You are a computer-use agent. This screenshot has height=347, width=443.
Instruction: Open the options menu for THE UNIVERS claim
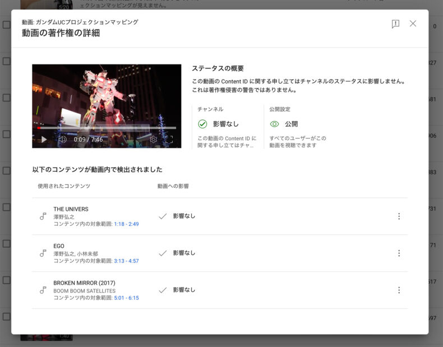pyautogui.click(x=399, y=216)
